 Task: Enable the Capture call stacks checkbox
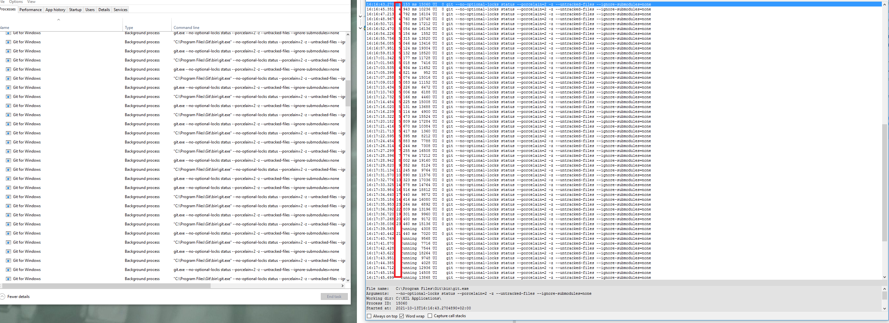(x=430, y=316)
